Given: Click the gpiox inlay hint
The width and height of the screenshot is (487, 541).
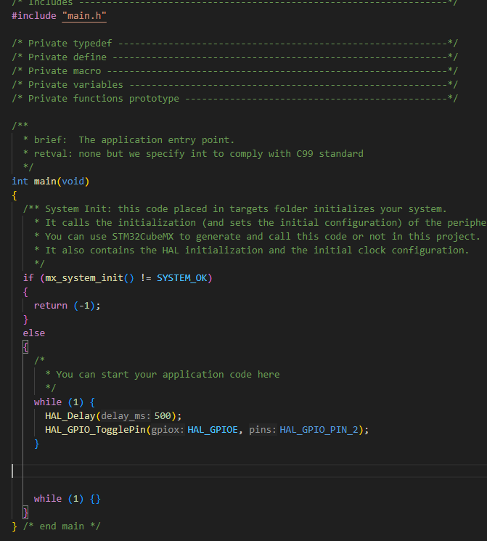Looking at the screenshot, I should pyautogui.click(x=168, y=430).
